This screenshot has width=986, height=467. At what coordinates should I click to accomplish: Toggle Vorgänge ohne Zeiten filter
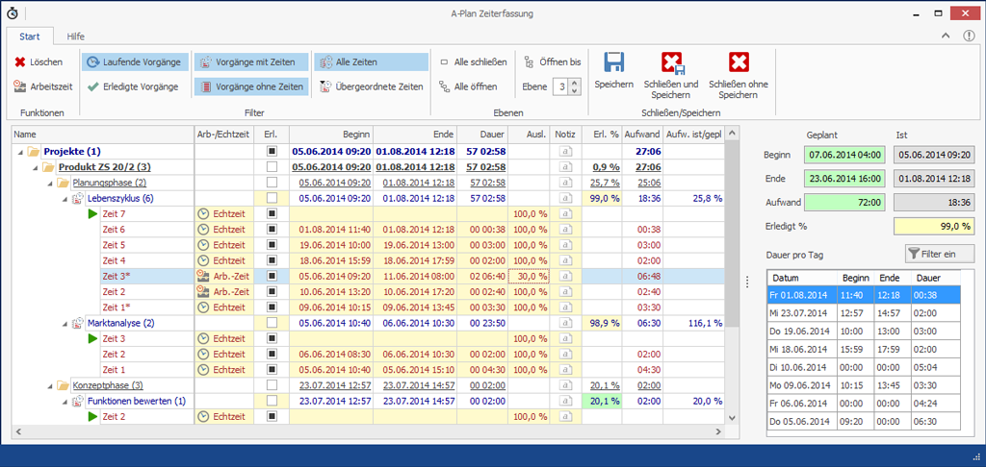pos(250,86)
